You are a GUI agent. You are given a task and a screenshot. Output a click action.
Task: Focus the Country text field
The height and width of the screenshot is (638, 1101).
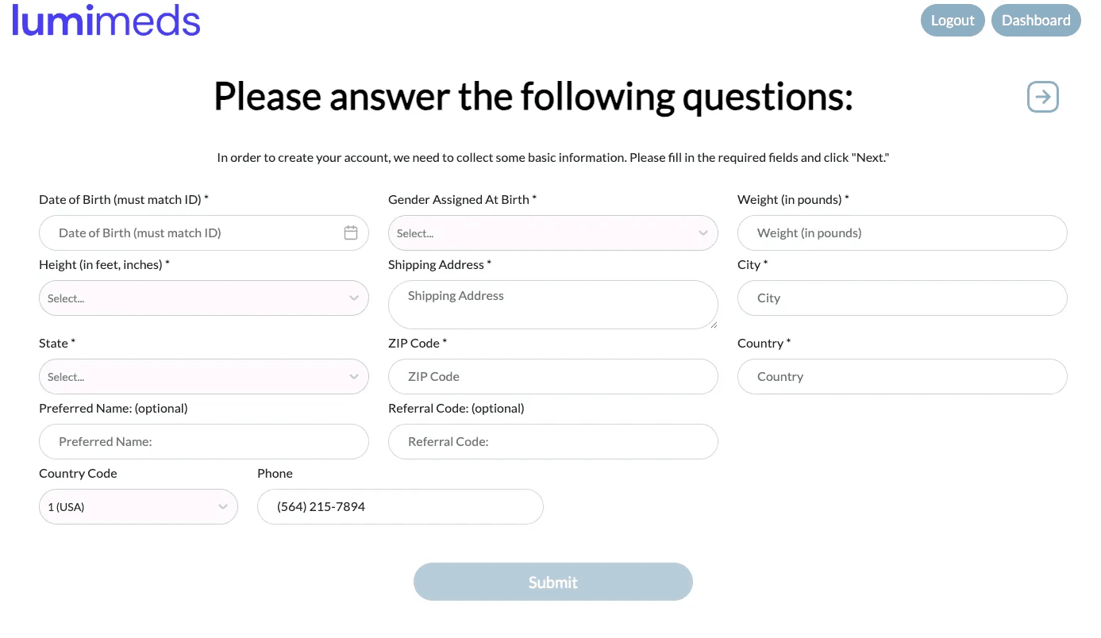902,377
